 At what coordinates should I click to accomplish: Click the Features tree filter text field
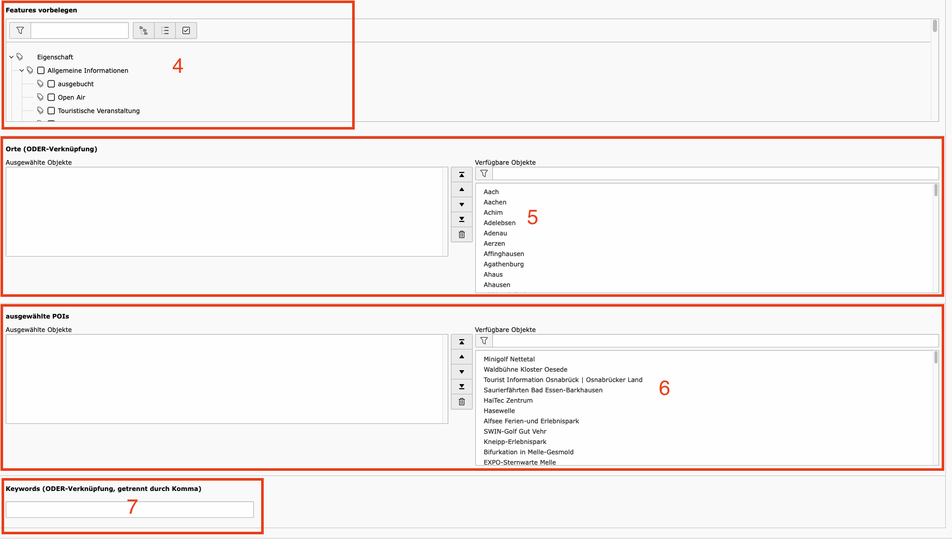coord(80,30)
